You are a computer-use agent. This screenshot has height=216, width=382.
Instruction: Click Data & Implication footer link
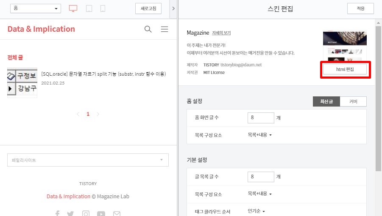click(x=68, y=196)
